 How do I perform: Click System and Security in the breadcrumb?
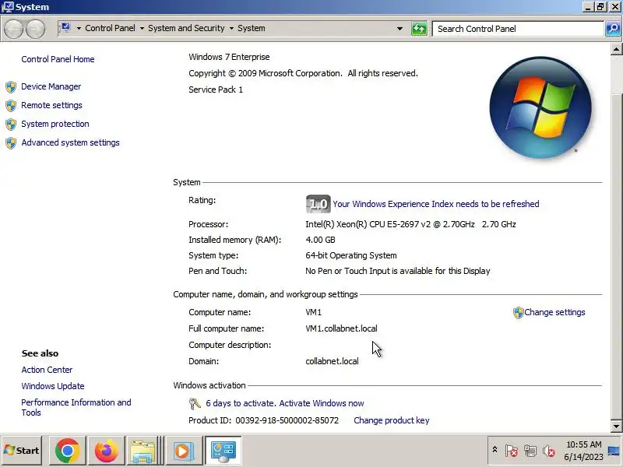(186, 28)
